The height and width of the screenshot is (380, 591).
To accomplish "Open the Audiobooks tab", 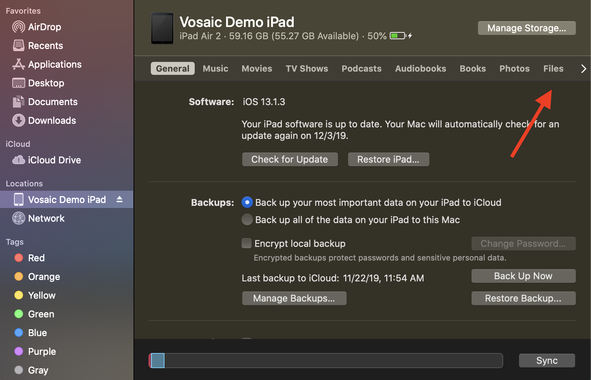I will point(421,68).
